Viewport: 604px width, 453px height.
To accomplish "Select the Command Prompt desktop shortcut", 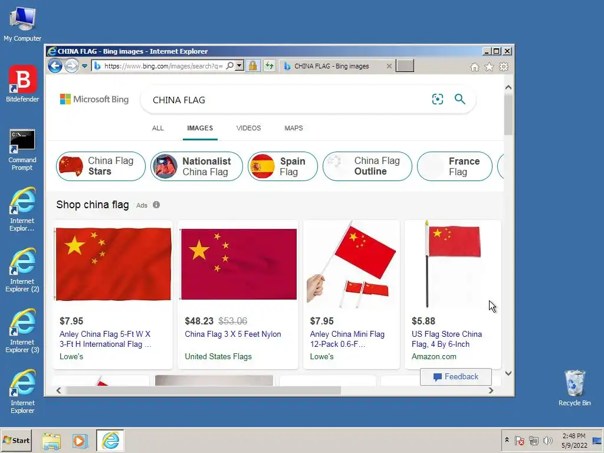I will tap(22, 150).
